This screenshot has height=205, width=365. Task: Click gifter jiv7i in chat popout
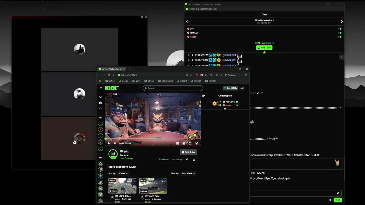pyautogui.click(x=192, y=29)
